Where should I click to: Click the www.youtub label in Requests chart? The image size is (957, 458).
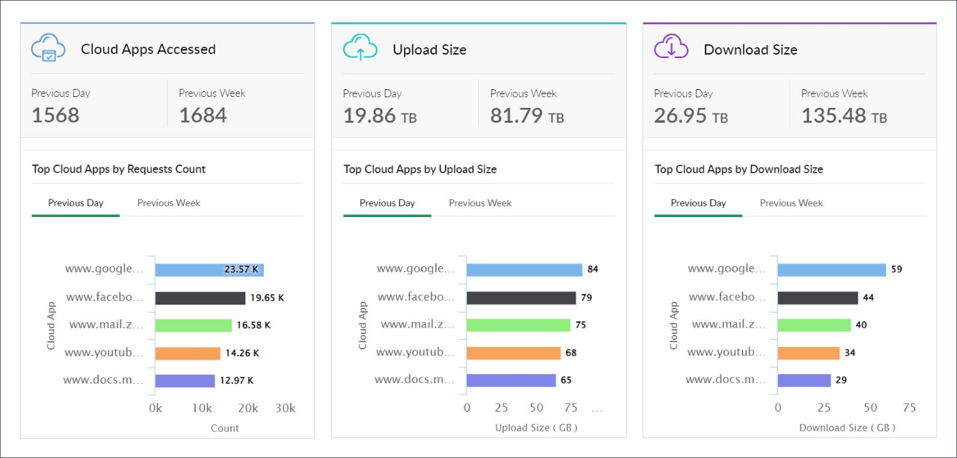104,352
